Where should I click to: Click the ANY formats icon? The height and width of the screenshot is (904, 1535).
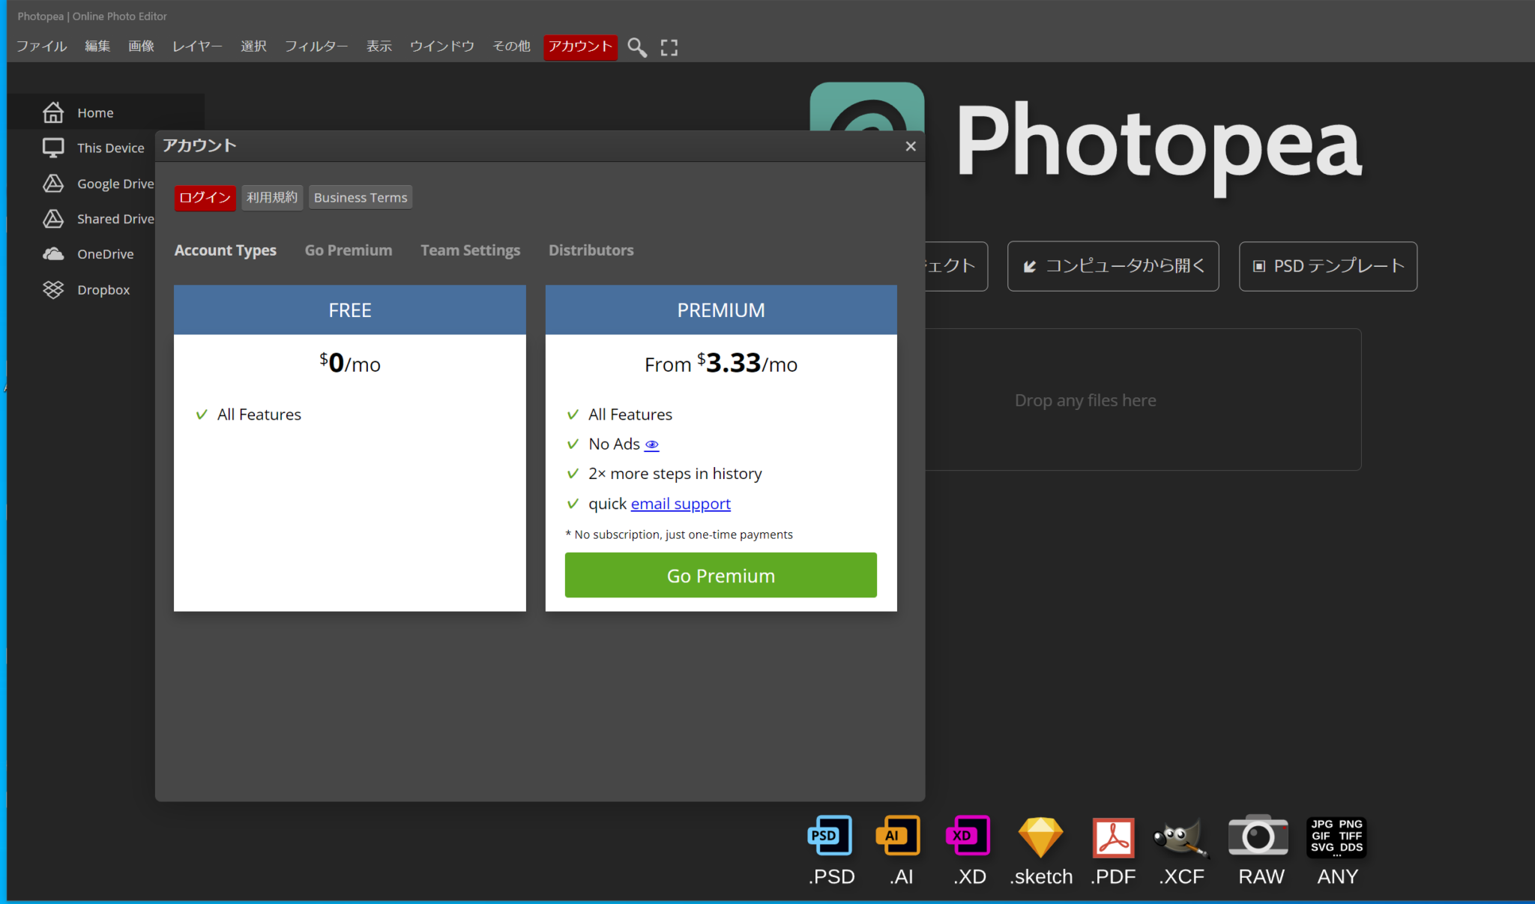coord(1336,835)
